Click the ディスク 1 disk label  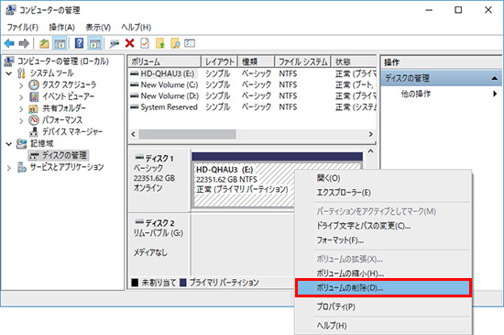coord(159,159)
